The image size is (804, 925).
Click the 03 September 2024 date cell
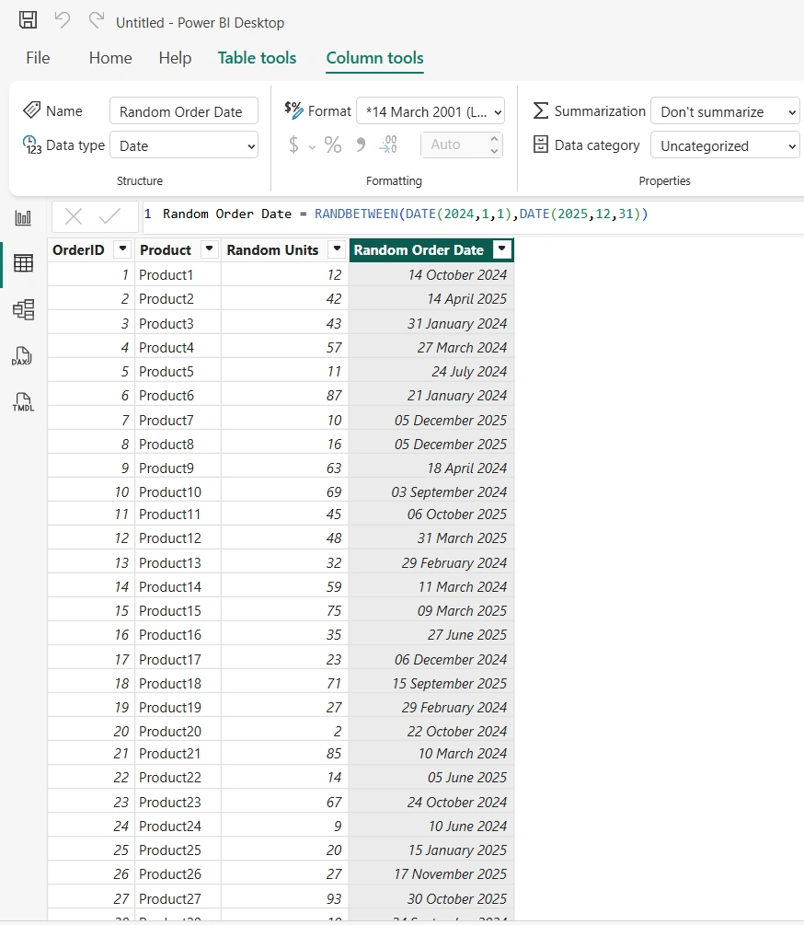click(x=431, y=492)
